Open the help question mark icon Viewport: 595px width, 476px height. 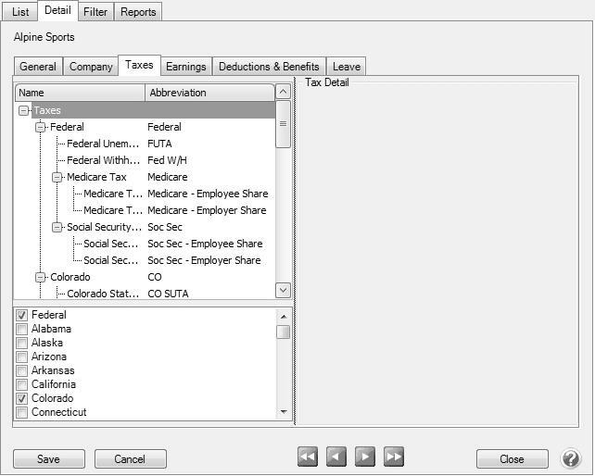tap(571, 458)
